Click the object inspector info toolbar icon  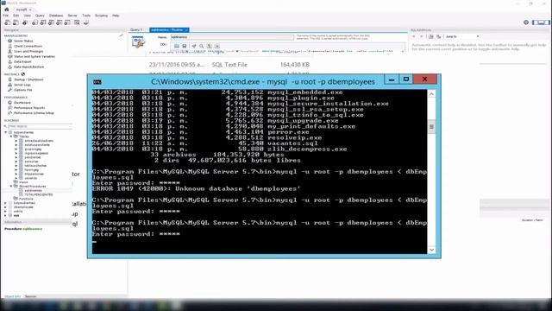[x=25, y=22]
